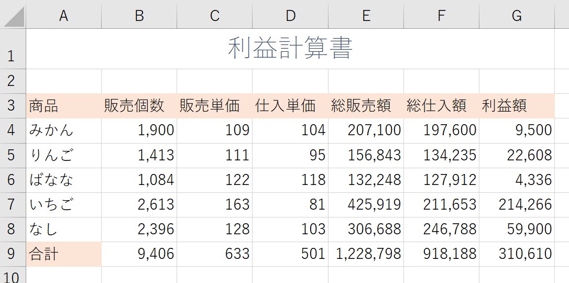Click cell with value 246,788
This screenshot has height=283, width=569.
tap(442, 230)
